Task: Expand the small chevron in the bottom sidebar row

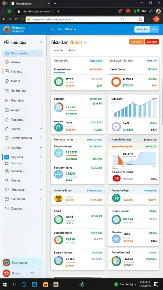Action: pos(39,273)
